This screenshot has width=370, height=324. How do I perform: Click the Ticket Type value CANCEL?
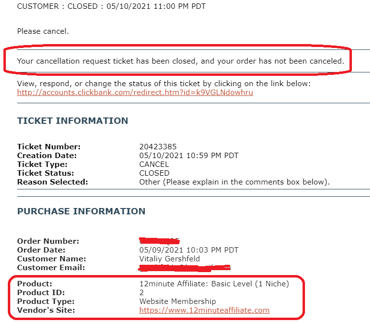point(154,164)
